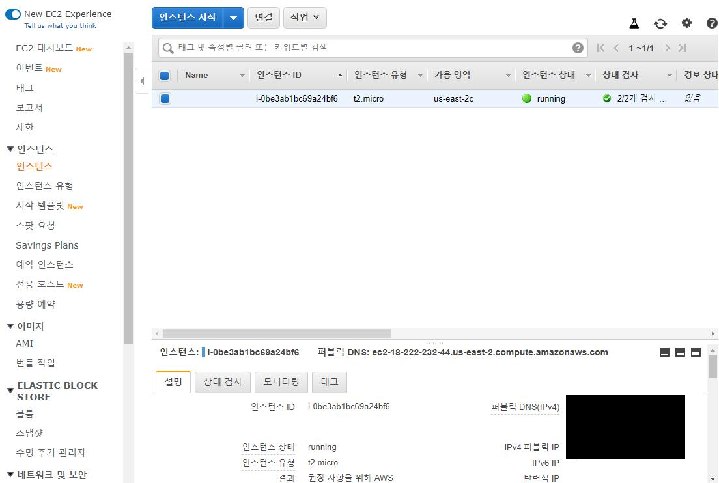Open 스팟 요청 in the sidebar

[x=35, y=225]
